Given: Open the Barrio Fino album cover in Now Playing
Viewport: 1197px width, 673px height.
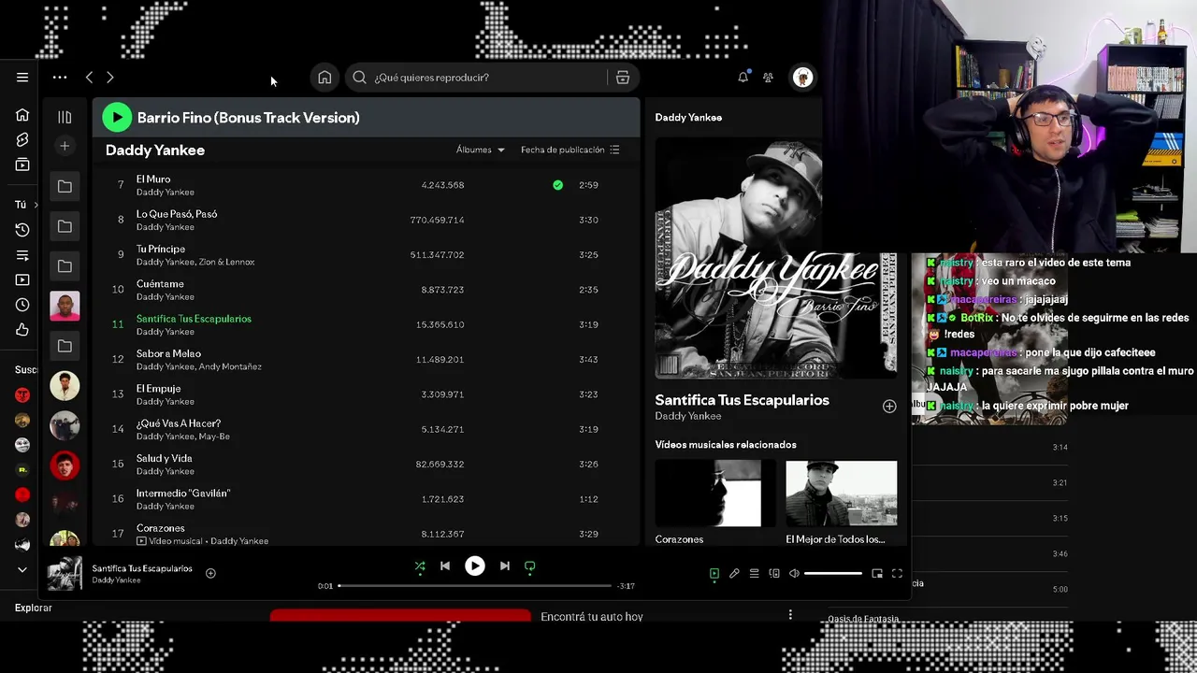Looking at the screenshot, I should click(x=776, y=258).
